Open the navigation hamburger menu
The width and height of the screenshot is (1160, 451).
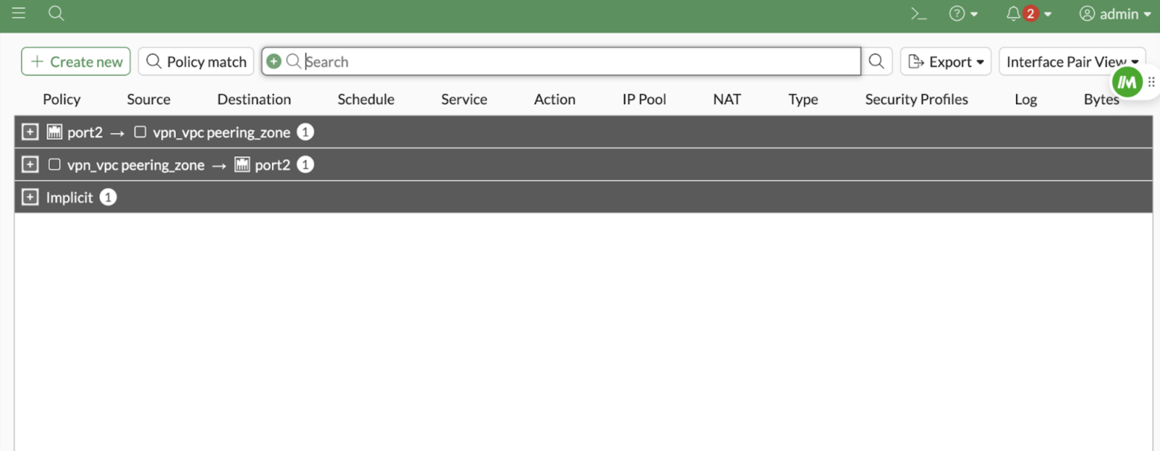[x=19, y=13]
